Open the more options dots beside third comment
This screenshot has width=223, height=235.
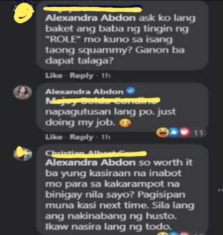click(x=220, y=190)
